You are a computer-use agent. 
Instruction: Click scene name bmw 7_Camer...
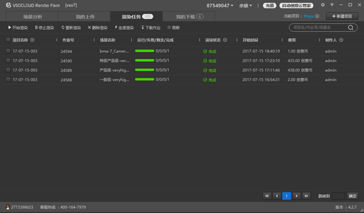click(114, 51)
